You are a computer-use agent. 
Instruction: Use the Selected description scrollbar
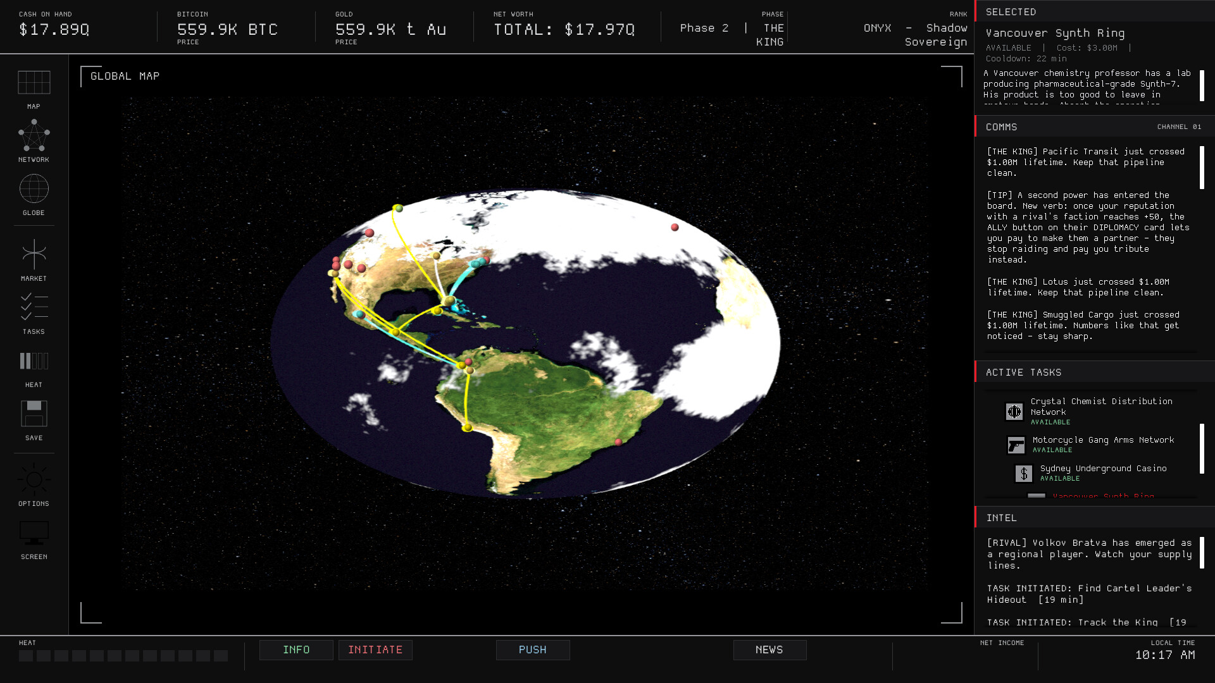tap(1202, 85)
